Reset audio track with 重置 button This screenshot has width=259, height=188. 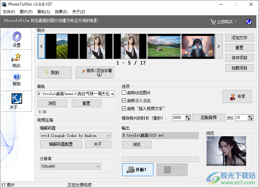pos(86,103)
